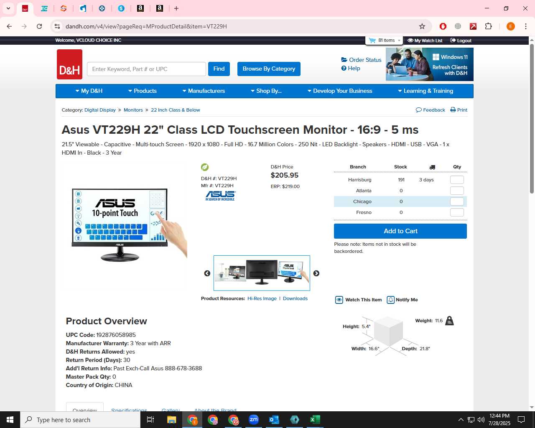This screenshot has width=535, height=428.
Task: View site information icon in address bar
Action: pyautogui.click(x=57, y=26)
